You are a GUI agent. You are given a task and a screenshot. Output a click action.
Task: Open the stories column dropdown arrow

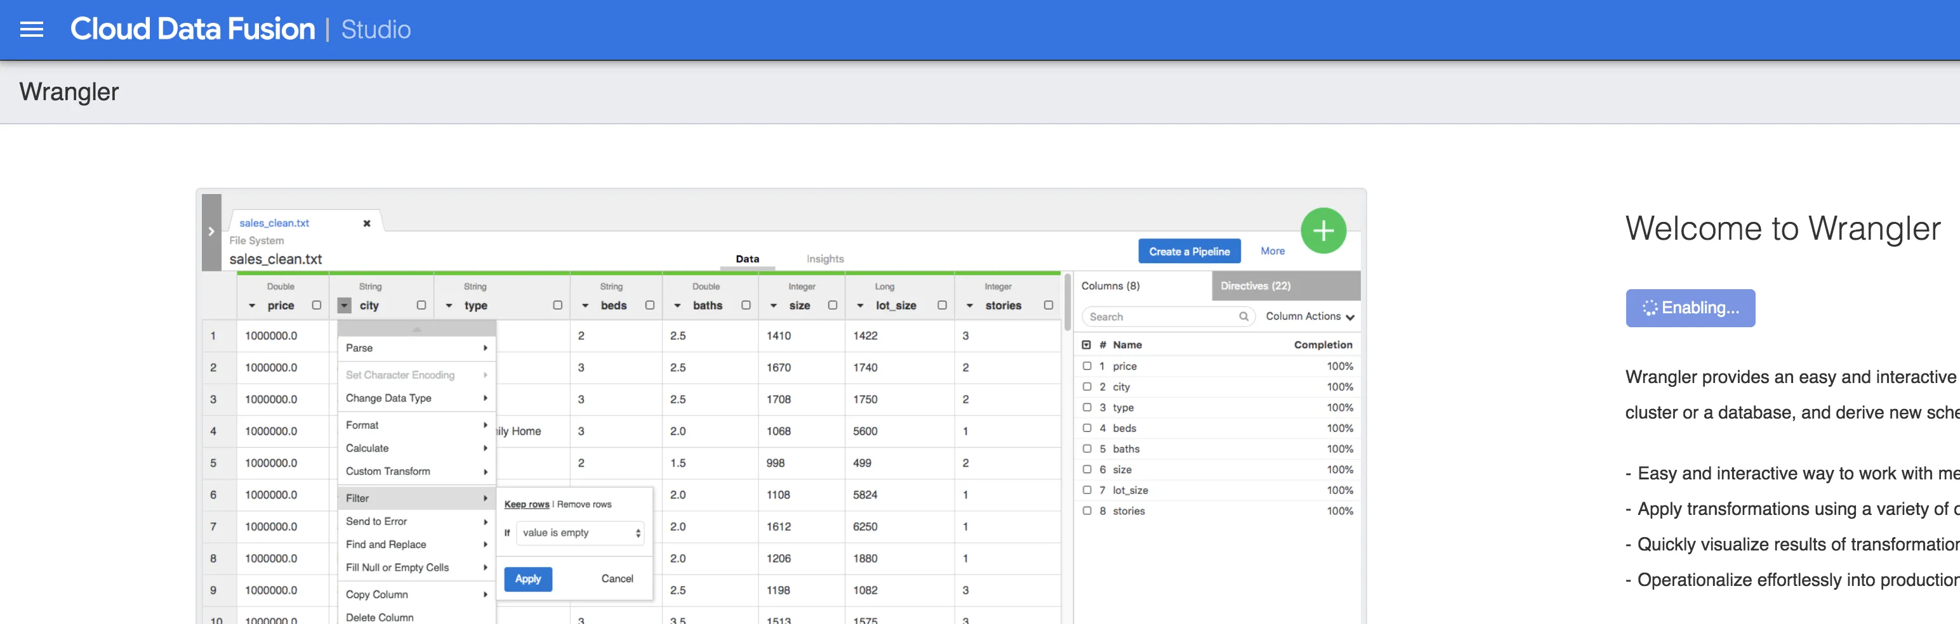tap(970, 306)
